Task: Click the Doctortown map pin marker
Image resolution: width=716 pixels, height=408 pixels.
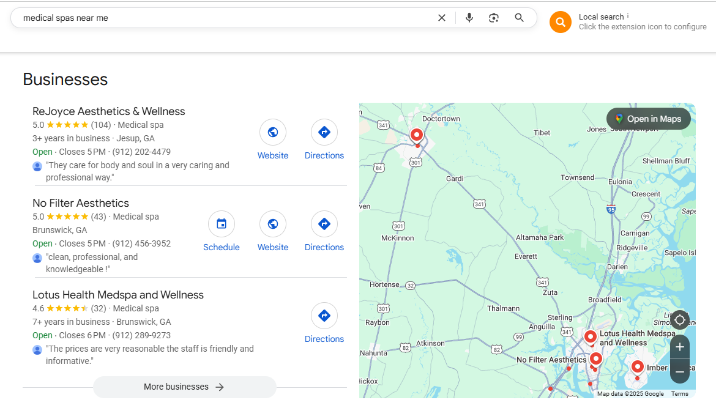Action: (417, 135)
